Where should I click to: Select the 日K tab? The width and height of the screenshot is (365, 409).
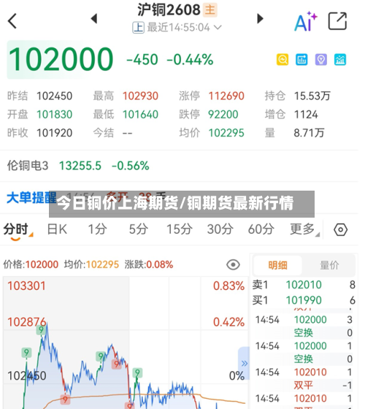tap(57, 229)
